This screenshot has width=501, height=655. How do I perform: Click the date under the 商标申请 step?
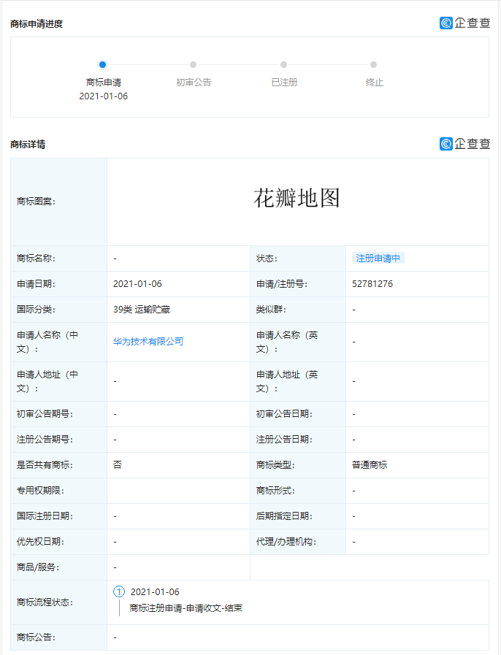click(103, 96)
